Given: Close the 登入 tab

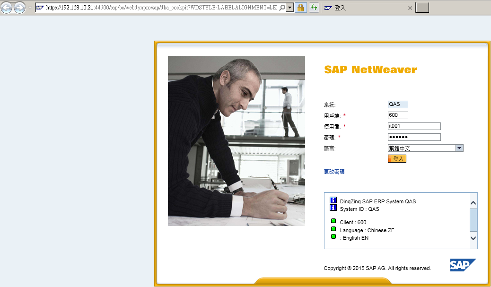Looking at the screenshot, I should tap(410, 8).
